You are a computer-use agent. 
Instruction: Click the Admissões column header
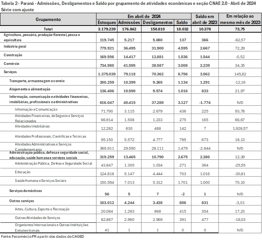(x=129, y=22)
